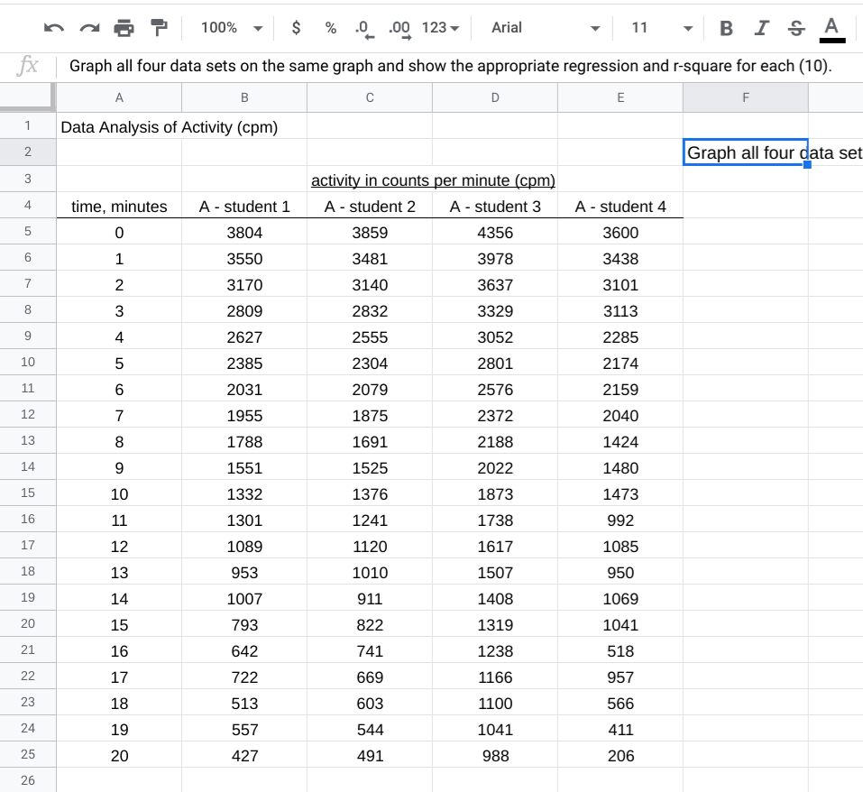Redo the last action
Viewport: 863px width, 792px height.
[91, 28]
